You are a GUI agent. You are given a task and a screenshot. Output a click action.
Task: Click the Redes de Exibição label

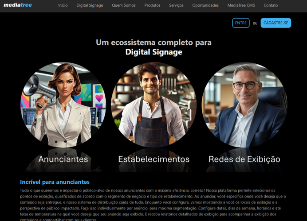pos(244,159)
